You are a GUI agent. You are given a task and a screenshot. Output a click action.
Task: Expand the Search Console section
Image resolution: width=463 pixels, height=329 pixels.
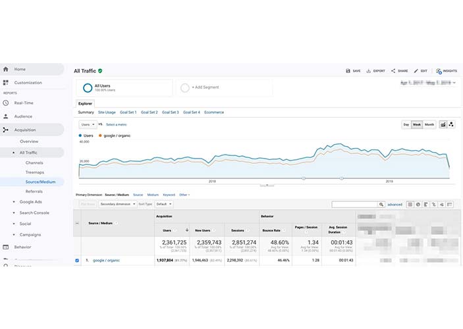click(14, 213)
